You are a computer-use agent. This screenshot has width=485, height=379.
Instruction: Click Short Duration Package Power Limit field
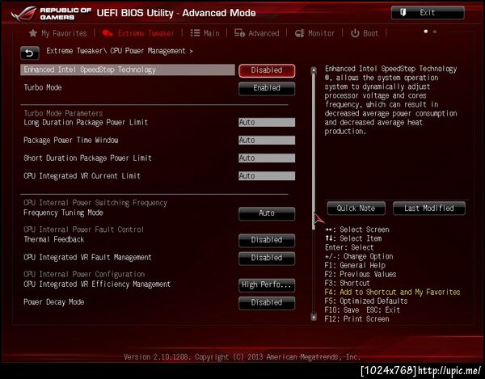[x=267, y=158]
